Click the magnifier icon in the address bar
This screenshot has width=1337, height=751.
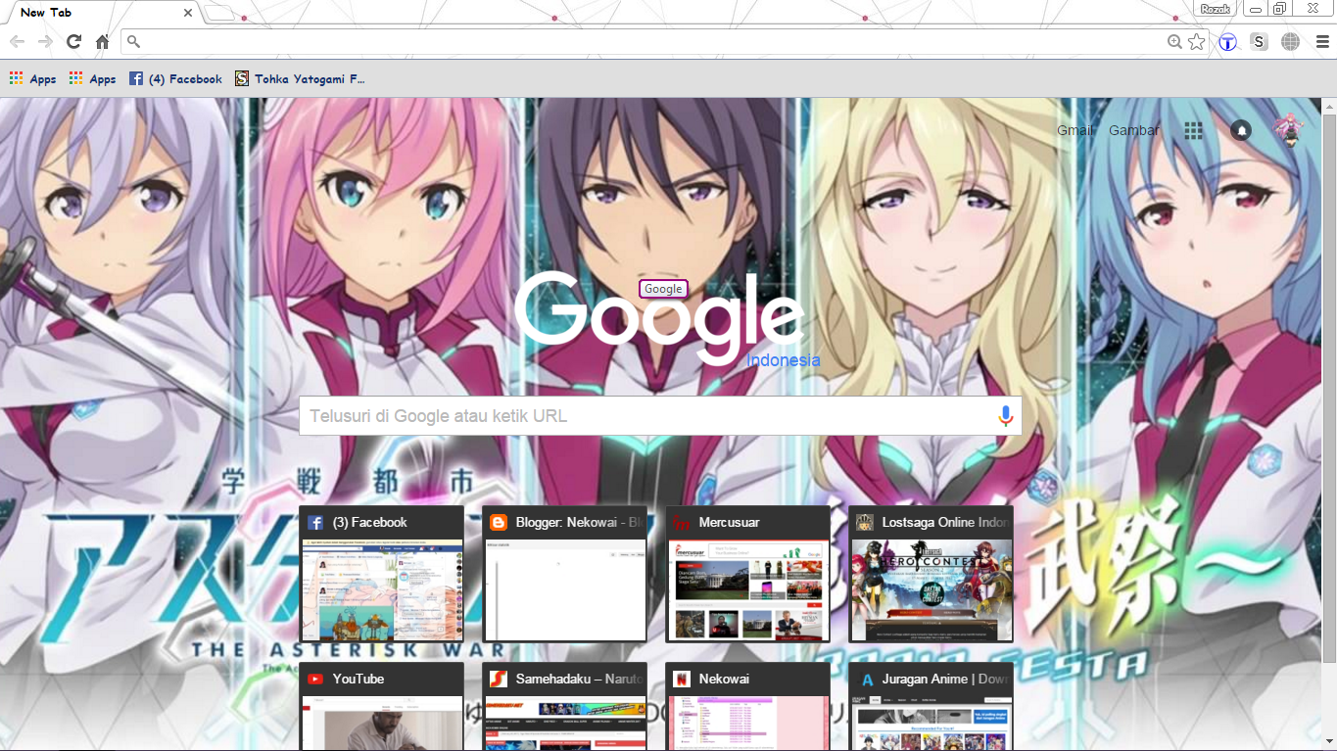pyautogui.click(x=133, y=41)
